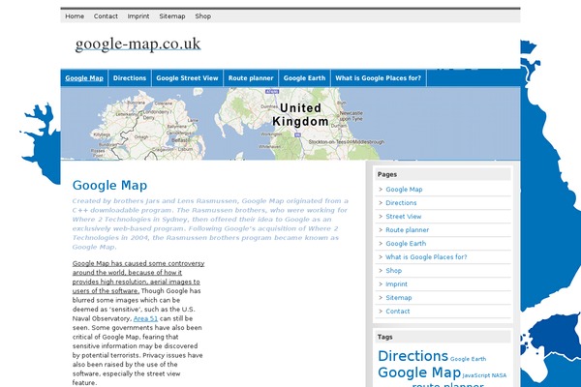Select the Google Map navigation tab

(x=84, y=77)
